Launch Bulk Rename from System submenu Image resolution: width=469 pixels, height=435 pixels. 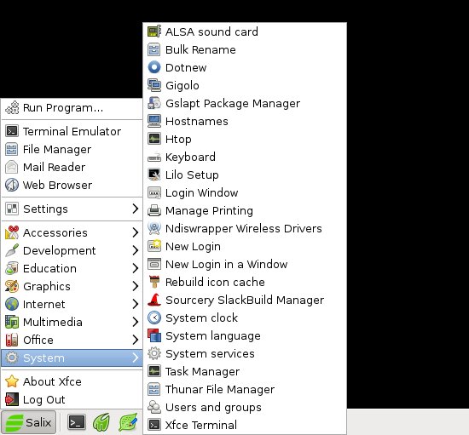(x=245, y=49)
